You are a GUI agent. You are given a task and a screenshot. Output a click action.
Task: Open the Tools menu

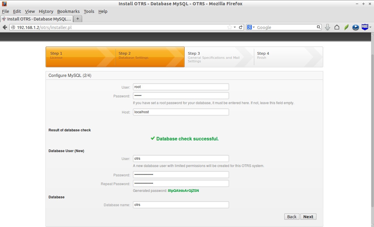click(89, 11)
